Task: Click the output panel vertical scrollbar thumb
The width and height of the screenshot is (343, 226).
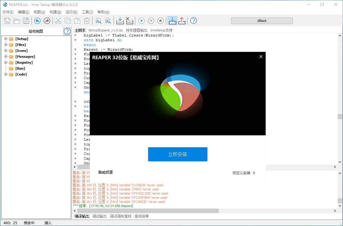Action: (340, 201)
